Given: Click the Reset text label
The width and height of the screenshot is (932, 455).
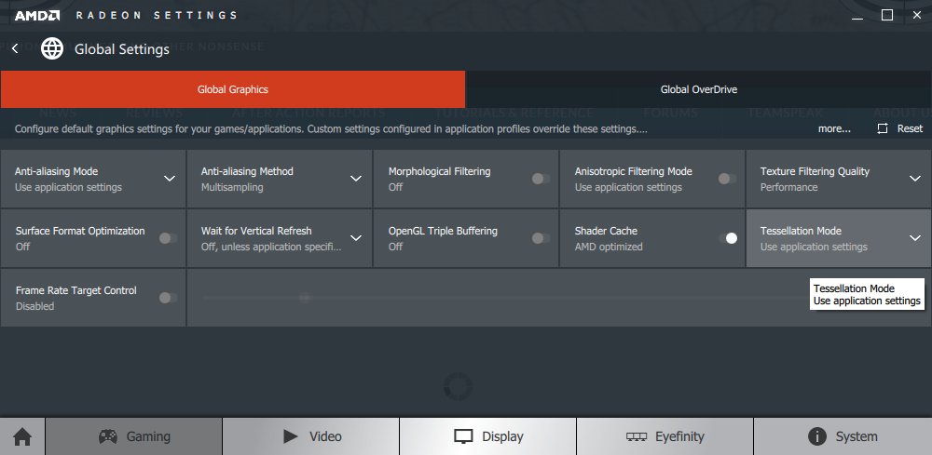Looking at the screenshot, I should tap(910, 128).
